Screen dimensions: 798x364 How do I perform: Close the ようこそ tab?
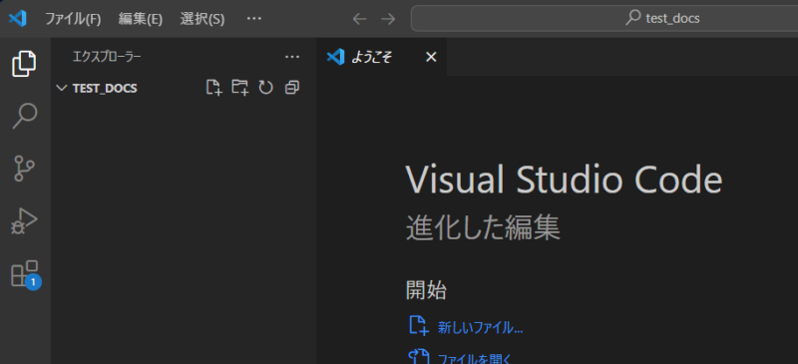pyautogui.click(x=431, y=57)
